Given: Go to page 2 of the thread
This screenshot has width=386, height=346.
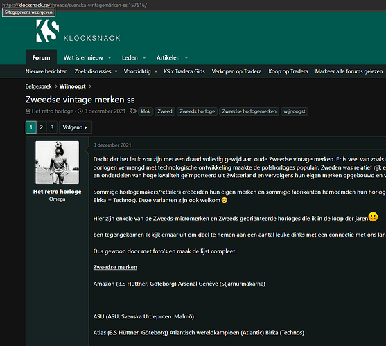Looking at the screenshot, I should click(x=42, y=127).
